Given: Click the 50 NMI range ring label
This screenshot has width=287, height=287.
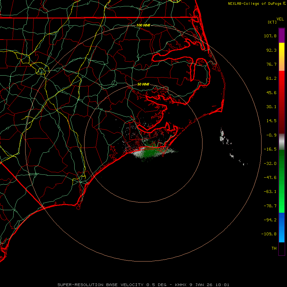Looking at the screenshot, I should pos(143,85).
